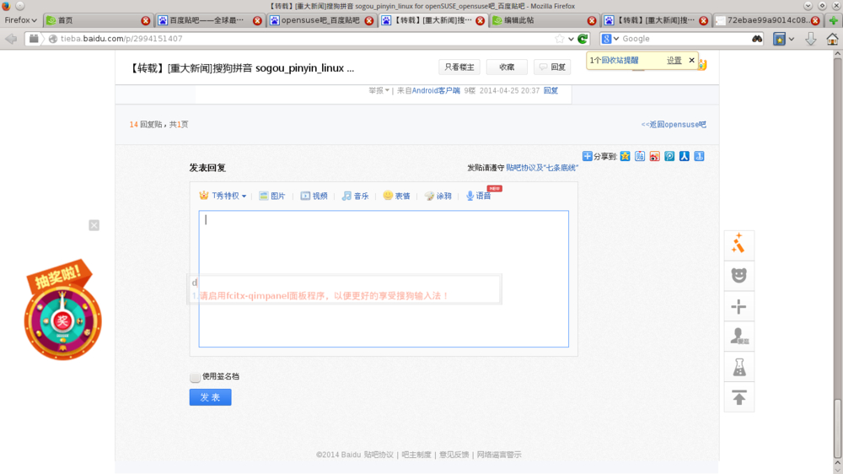This screenshot has height=474, width=843.
Task: Submit the reply with the 发表 button
Action: pyautogui.click(x=210, y=397)
